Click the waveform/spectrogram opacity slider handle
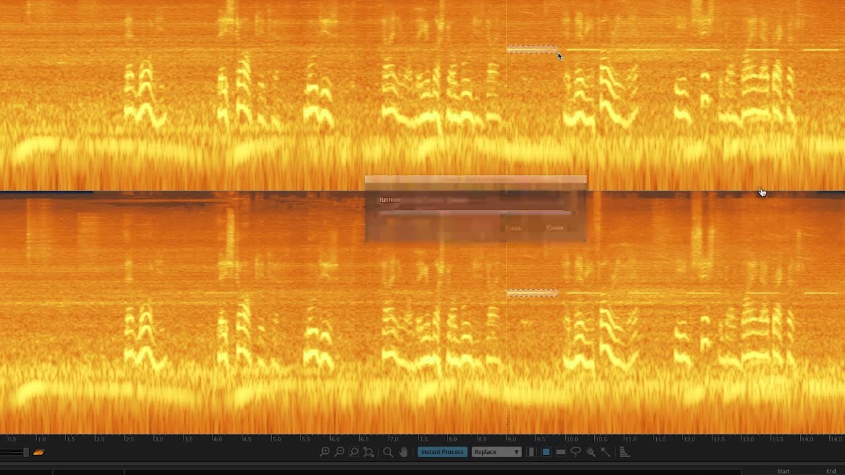845x475 pixels. 26,452
